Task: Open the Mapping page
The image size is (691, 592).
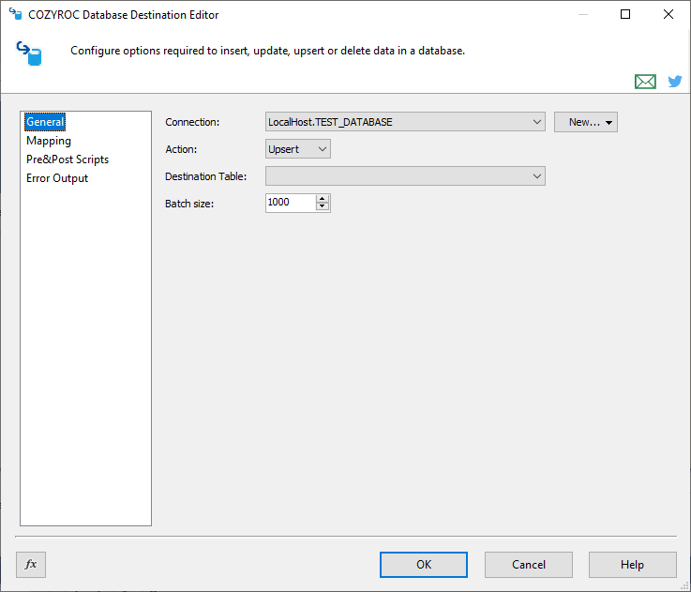Action: (x=49, y=141)
